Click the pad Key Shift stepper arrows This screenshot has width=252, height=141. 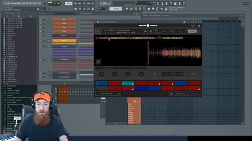[172, 74]
